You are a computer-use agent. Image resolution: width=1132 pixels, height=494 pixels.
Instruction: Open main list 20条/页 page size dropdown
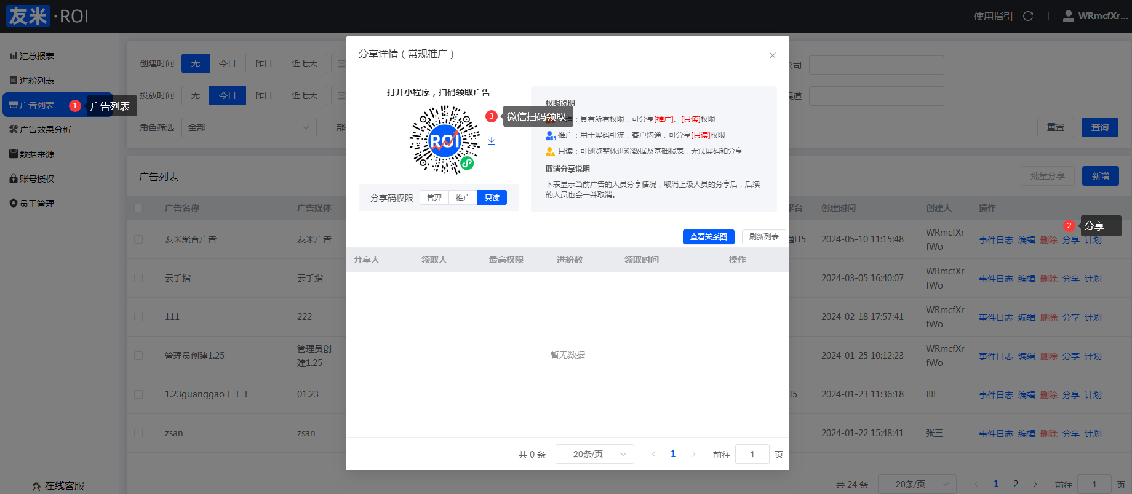917,484
